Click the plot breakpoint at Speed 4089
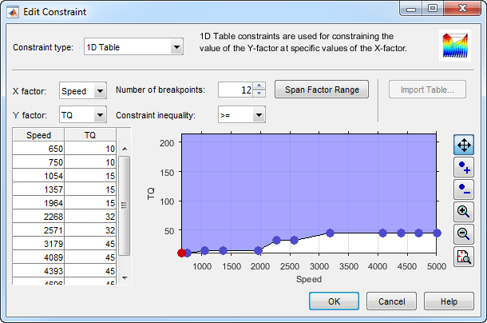The image size is (487, 323). point(383,233)
